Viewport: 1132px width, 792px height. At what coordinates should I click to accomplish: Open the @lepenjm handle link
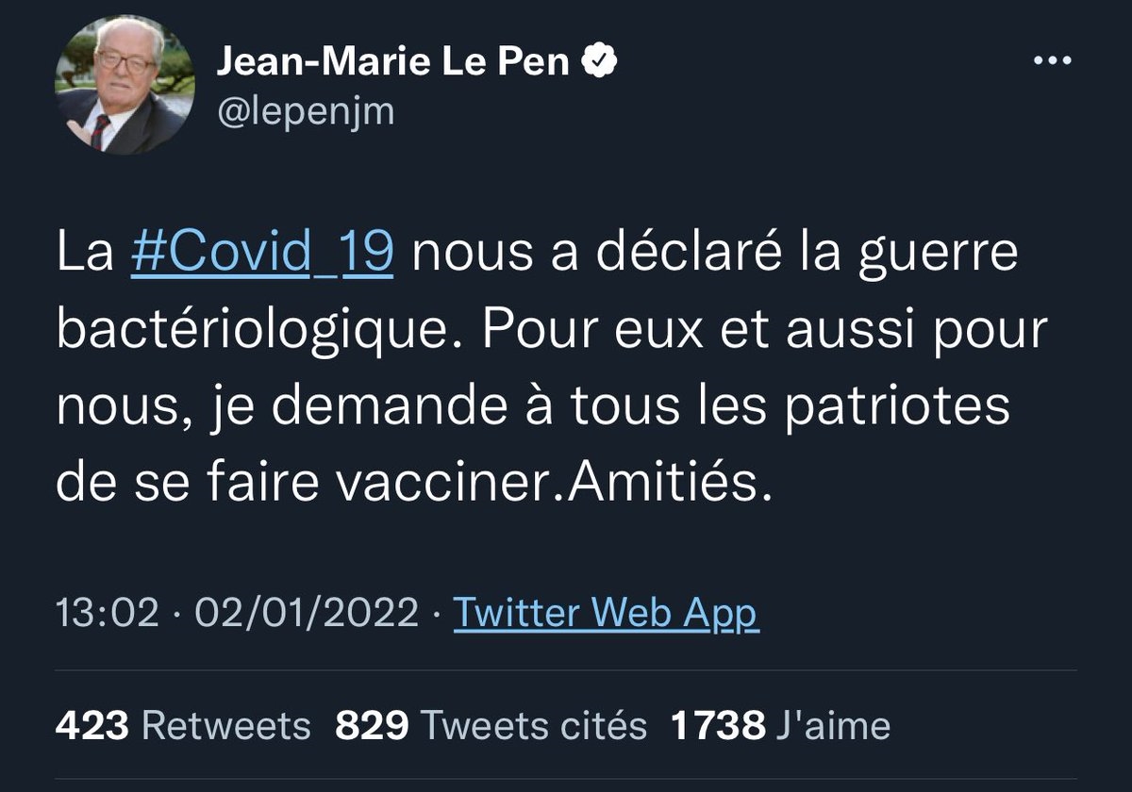306,112
